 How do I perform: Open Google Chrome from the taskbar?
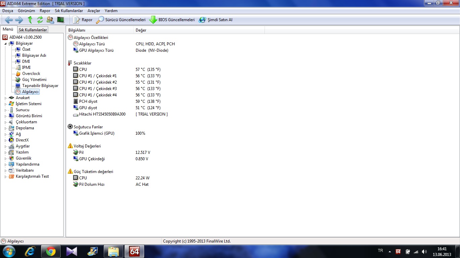click(51, 251)
